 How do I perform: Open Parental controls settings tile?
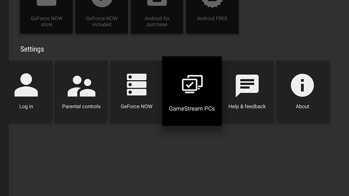pos(81,91)
